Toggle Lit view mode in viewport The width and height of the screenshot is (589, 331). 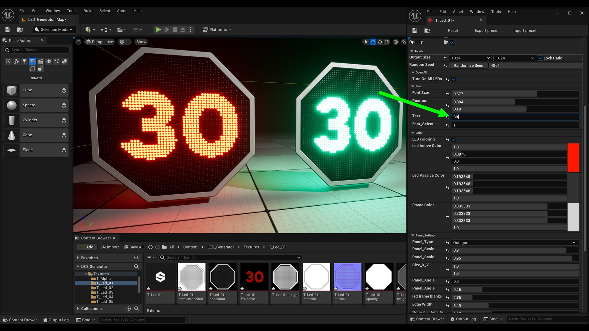[x=125, y=42]
